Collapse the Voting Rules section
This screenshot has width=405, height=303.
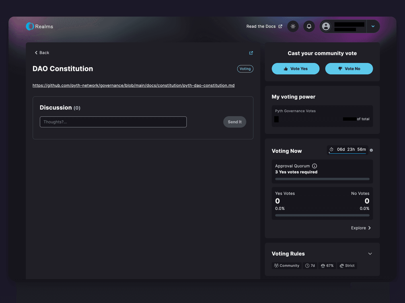pos(370,254)
